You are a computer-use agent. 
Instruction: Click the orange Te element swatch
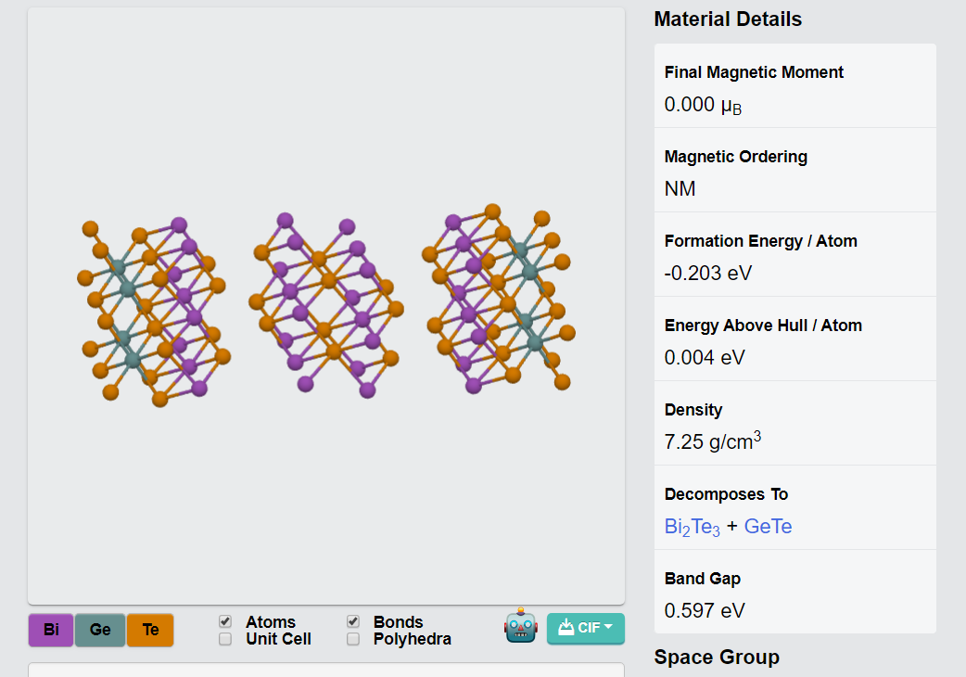point(150,630)
